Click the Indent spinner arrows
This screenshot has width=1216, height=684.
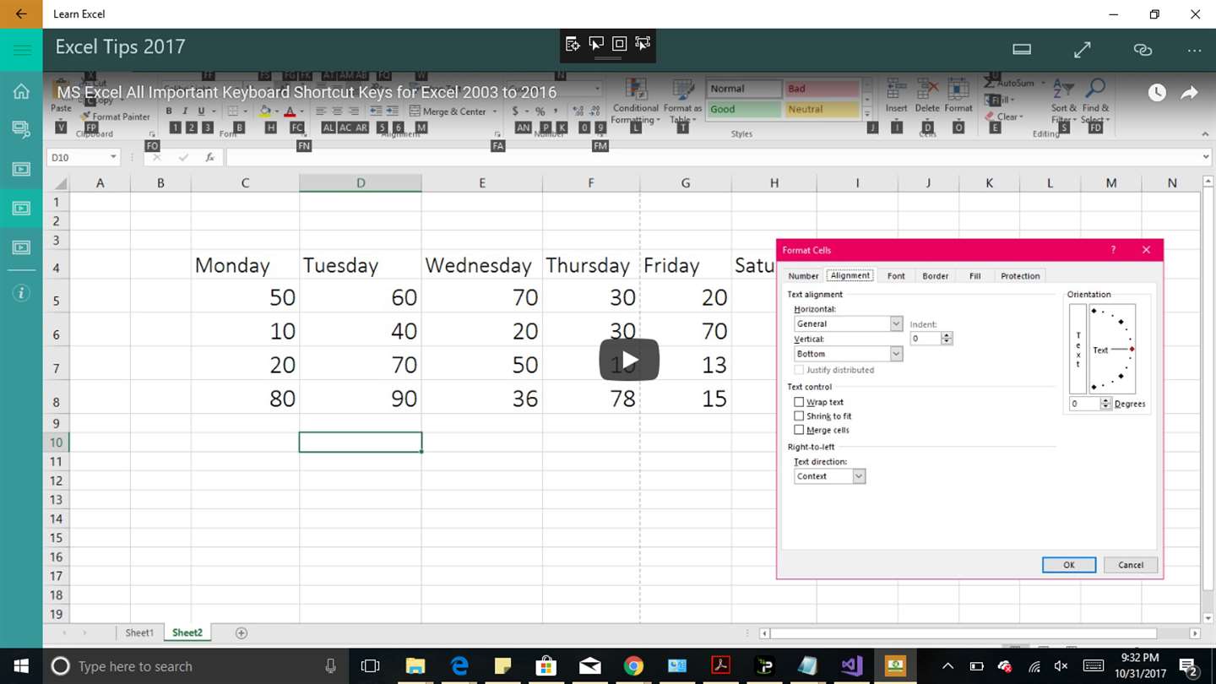tap(947, 338)
